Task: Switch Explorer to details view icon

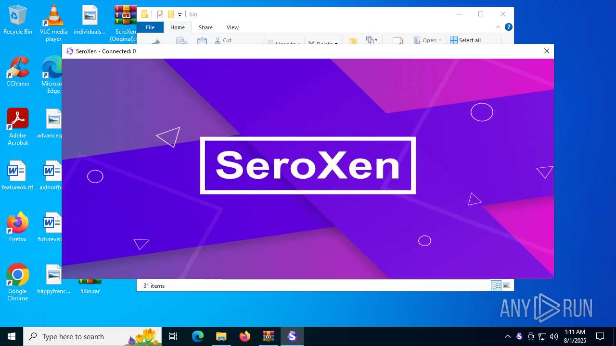Action: tap(496, 285)
